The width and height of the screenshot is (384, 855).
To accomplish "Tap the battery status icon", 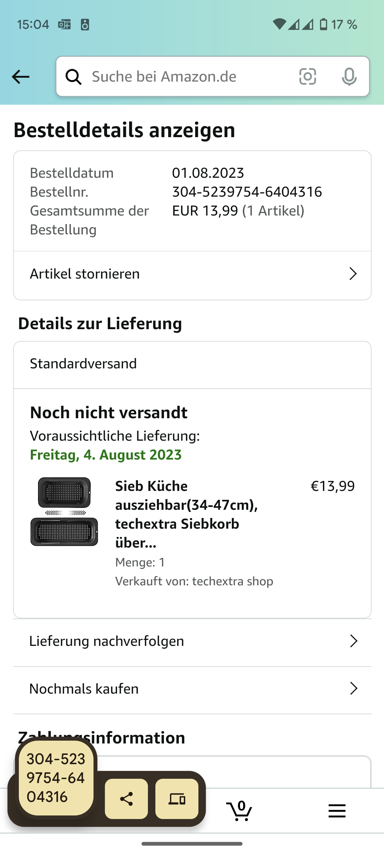I will (x=324, y=25).
